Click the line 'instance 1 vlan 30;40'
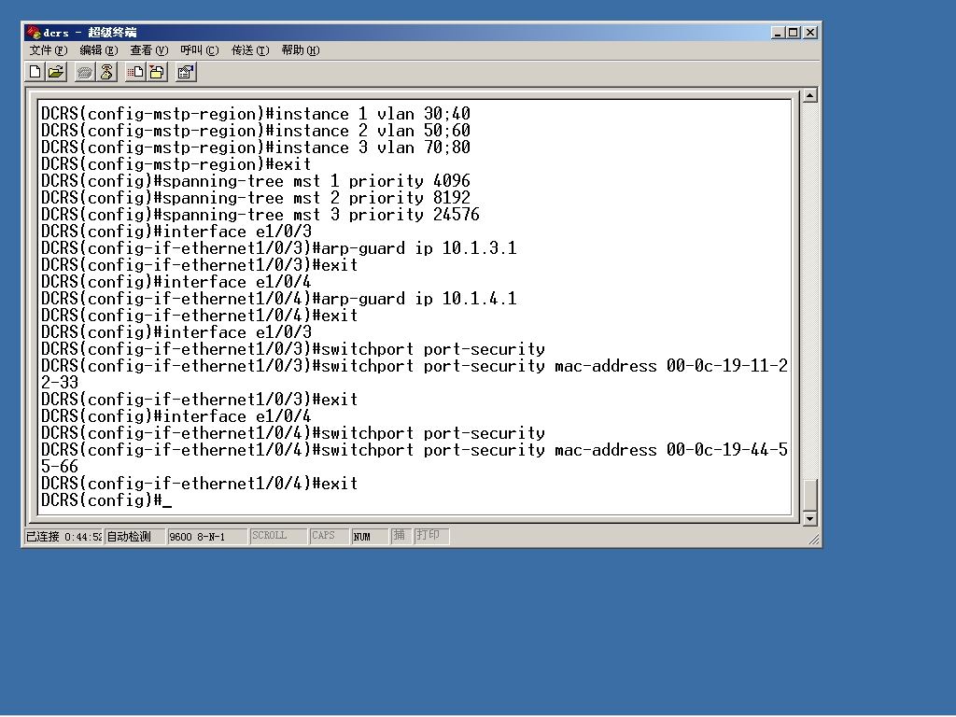956x717 pixels. pyautogui.click(x=256, y=114)
